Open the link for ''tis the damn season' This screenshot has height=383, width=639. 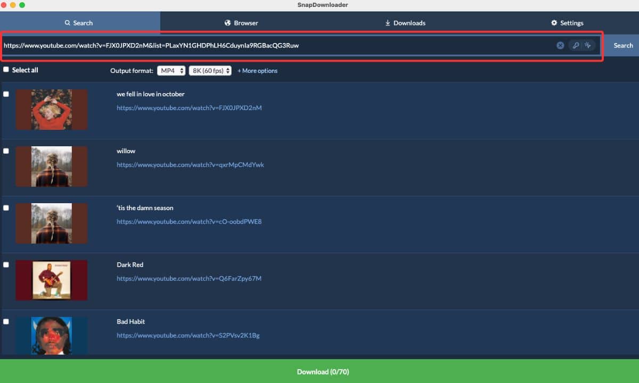pos(189,222)
